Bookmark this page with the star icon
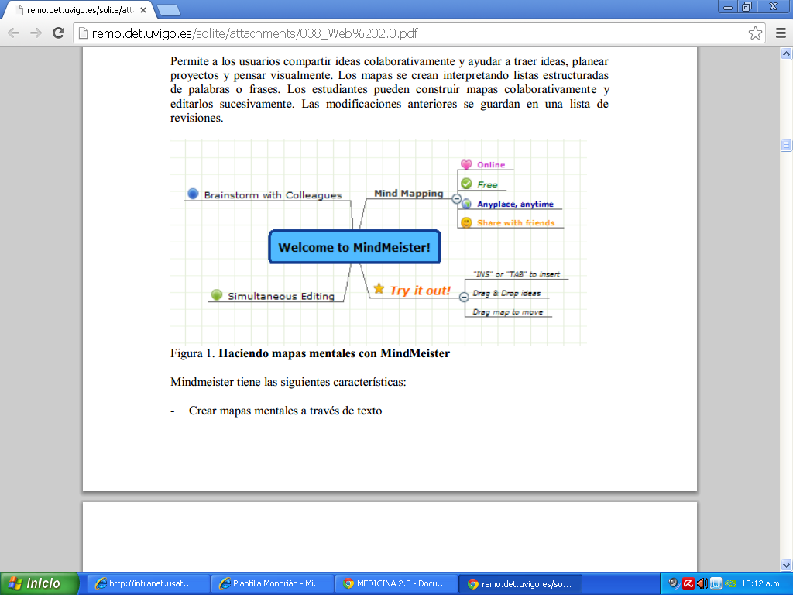 tap(755, 33)
